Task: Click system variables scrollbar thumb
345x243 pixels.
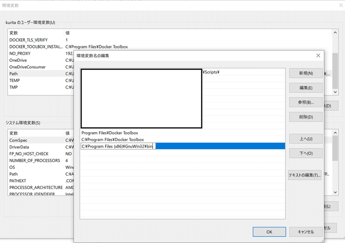Action: tap(335, 148)
